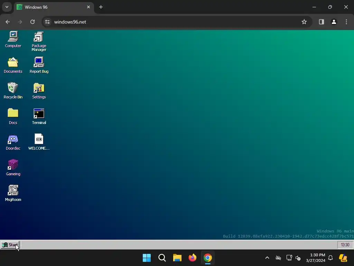Open Chrome three-dot menu

pos(346,22)
